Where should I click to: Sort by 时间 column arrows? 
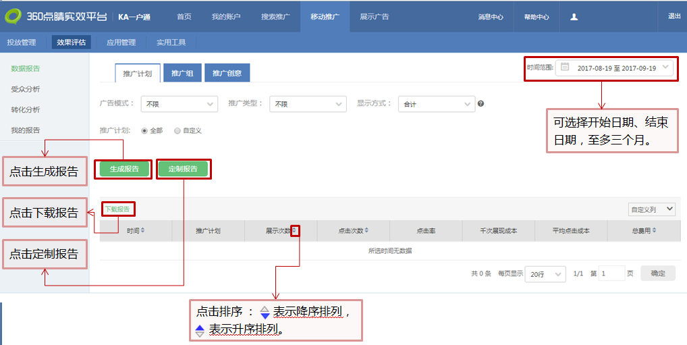point(142,231)
